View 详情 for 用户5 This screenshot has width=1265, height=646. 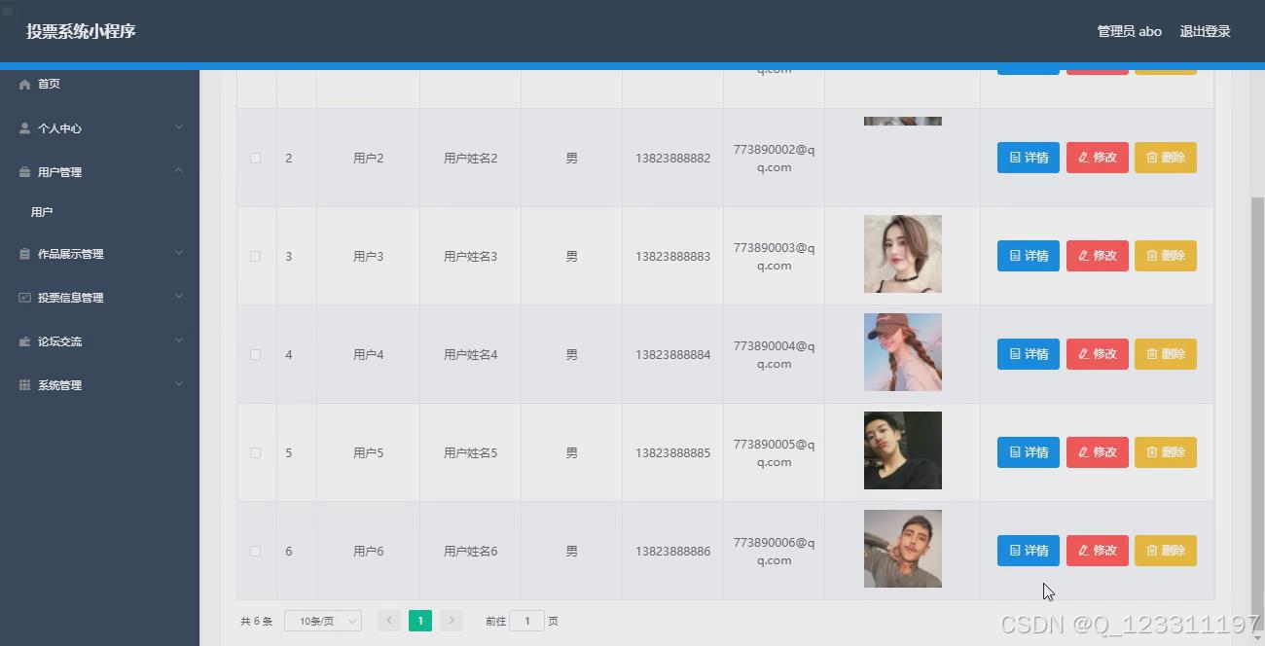[x=1029, y=452]
